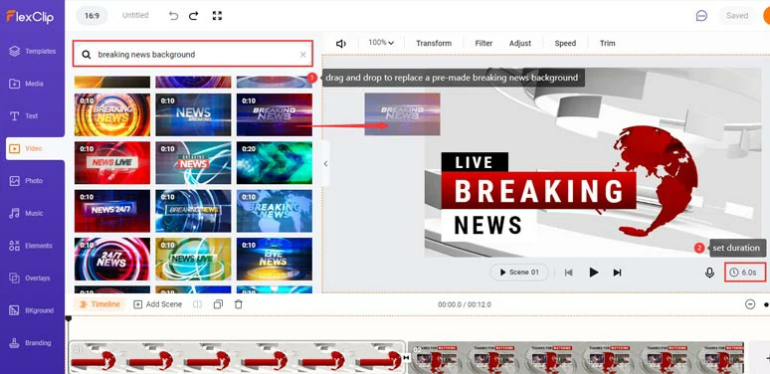Zoom out the timeline
This screenshot has height=374, width=770.
coord(750,304)
